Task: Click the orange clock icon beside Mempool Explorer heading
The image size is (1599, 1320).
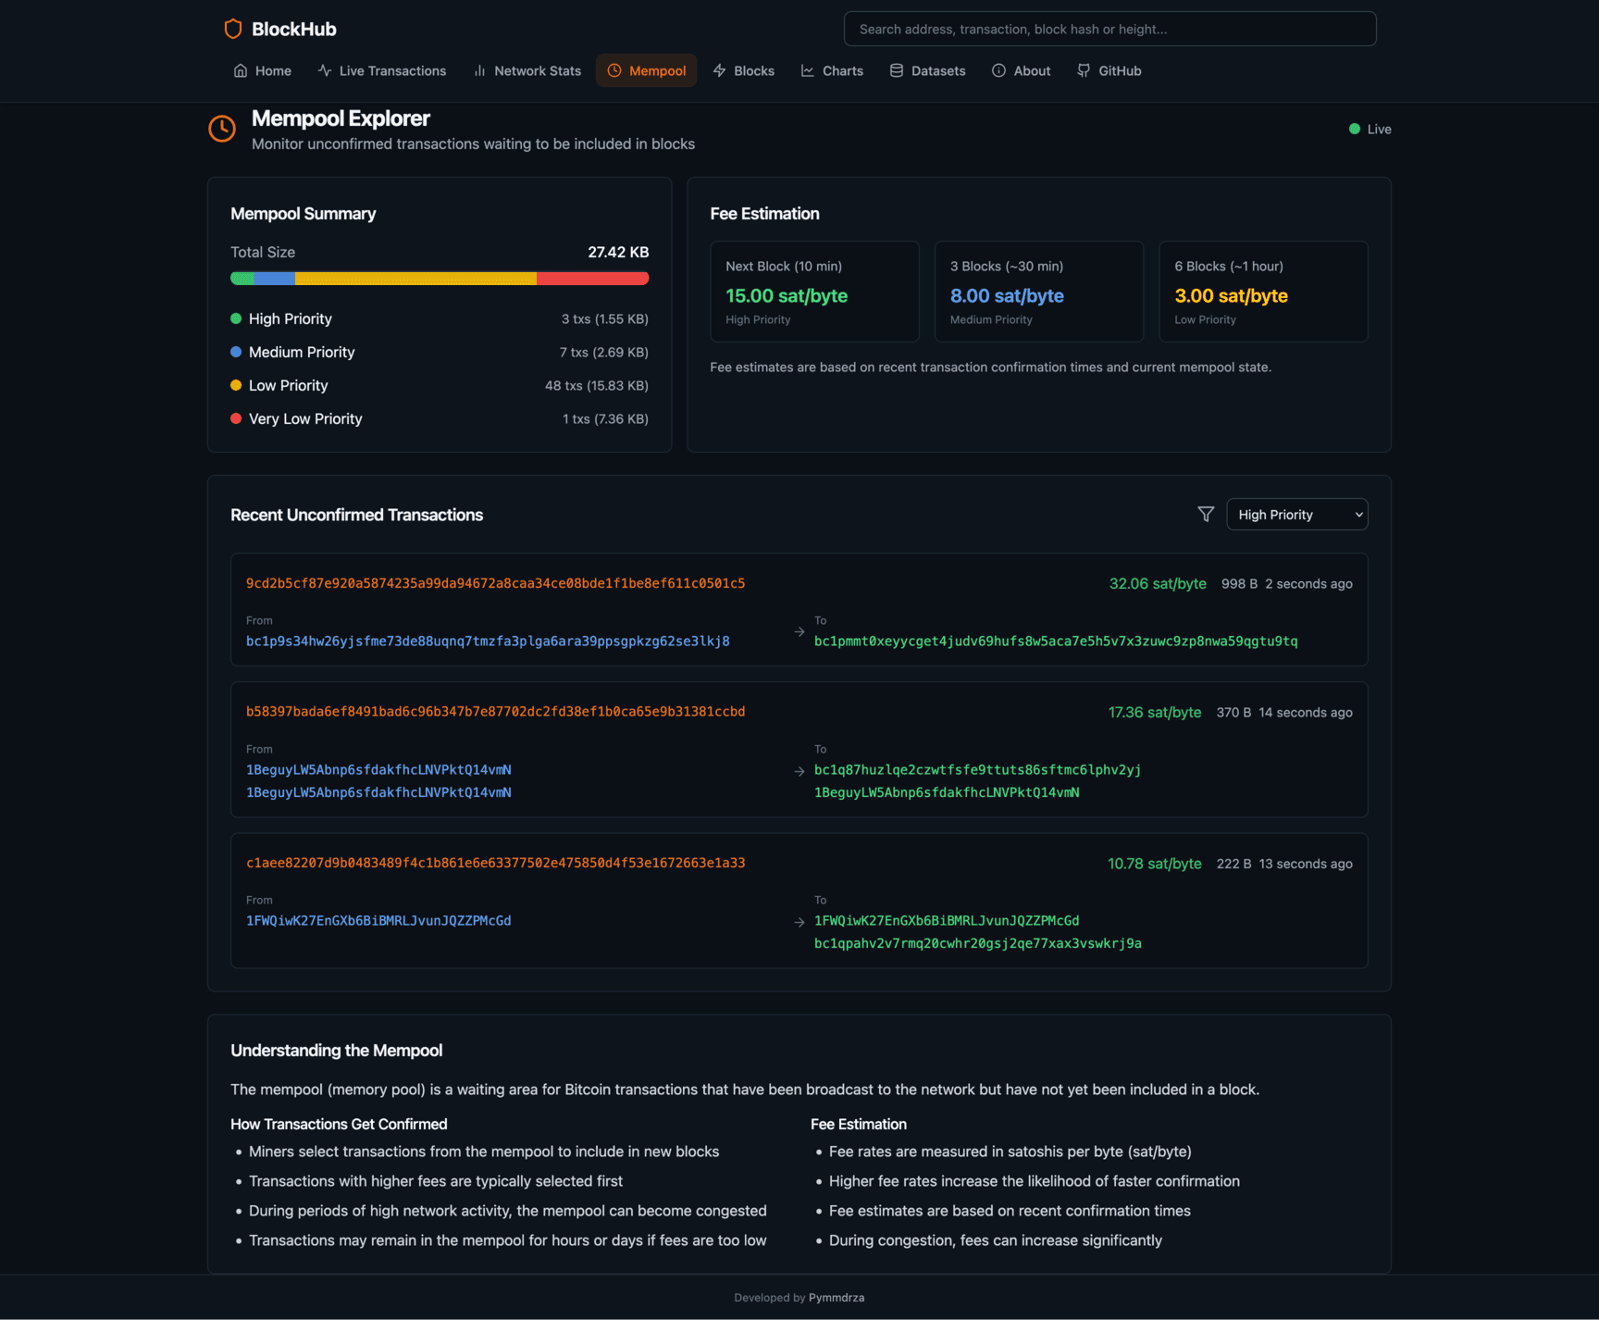Action: (x=221, y=129)
